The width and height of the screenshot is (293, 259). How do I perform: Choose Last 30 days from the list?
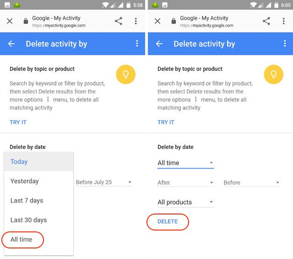(x=39, y=220)
